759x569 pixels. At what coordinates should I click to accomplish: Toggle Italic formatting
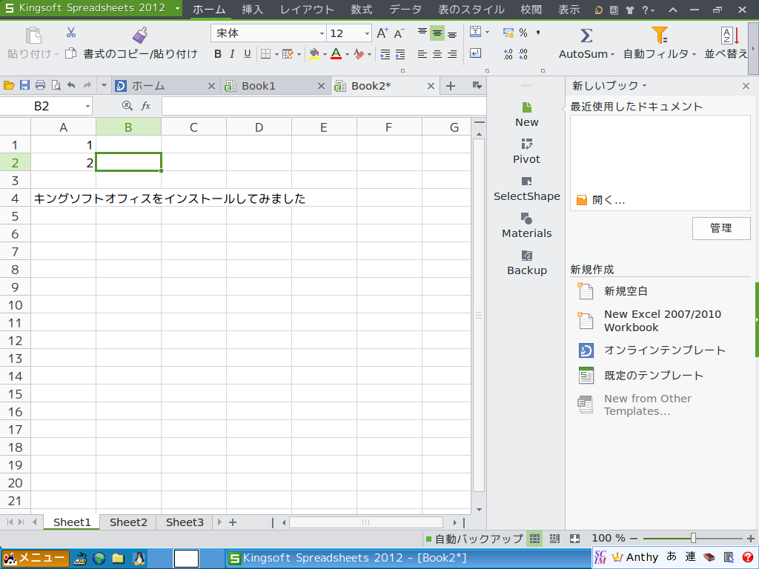pyautogui.click(x=232, y=53)
